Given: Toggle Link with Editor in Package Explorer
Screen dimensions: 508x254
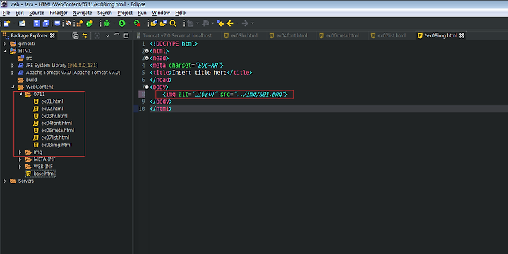Looking at the screenshot, I should pos(85,36).
